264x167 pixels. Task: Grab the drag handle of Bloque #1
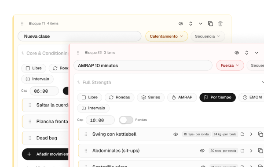[x=22, y=24]
